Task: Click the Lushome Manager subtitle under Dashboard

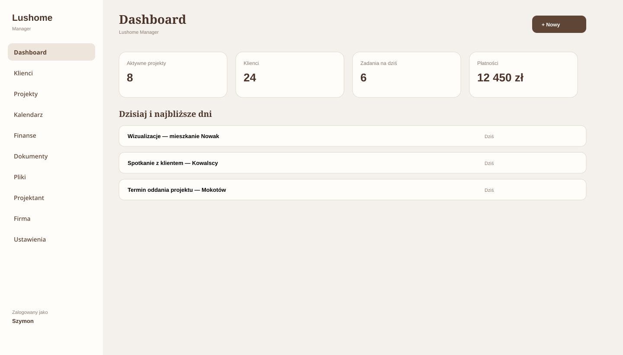Action: pos(139,32)
